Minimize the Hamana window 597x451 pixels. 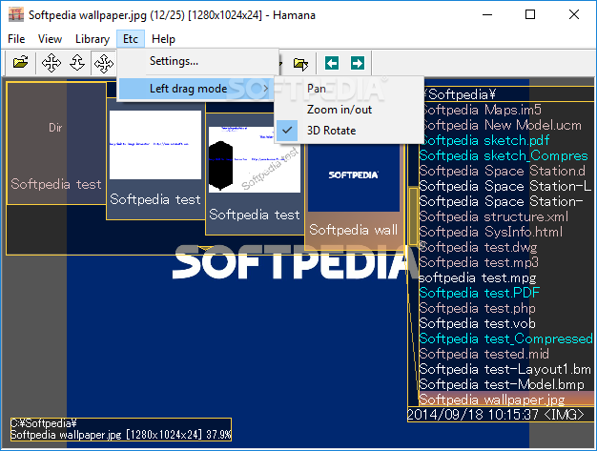[x=487, y=15]
